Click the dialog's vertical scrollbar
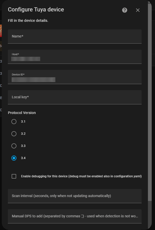The height and width of the screenshot is (230, 155). coord(150,101)
